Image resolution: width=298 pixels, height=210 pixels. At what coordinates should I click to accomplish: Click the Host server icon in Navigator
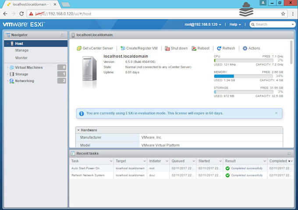[x=12, y=43]
